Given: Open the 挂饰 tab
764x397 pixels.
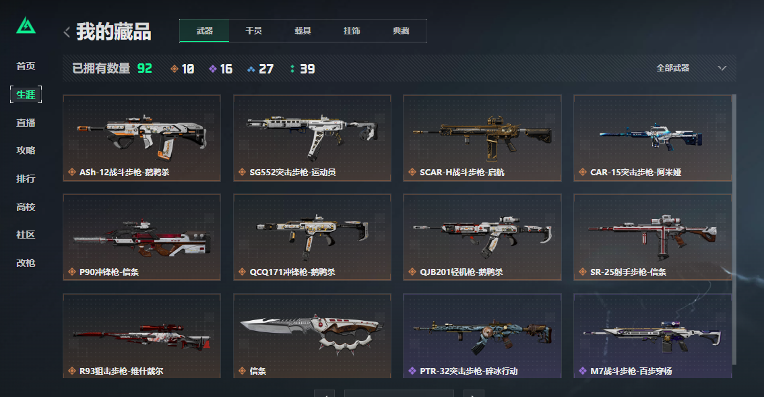Looking at the screenshot, I should [x=352, y=31].
